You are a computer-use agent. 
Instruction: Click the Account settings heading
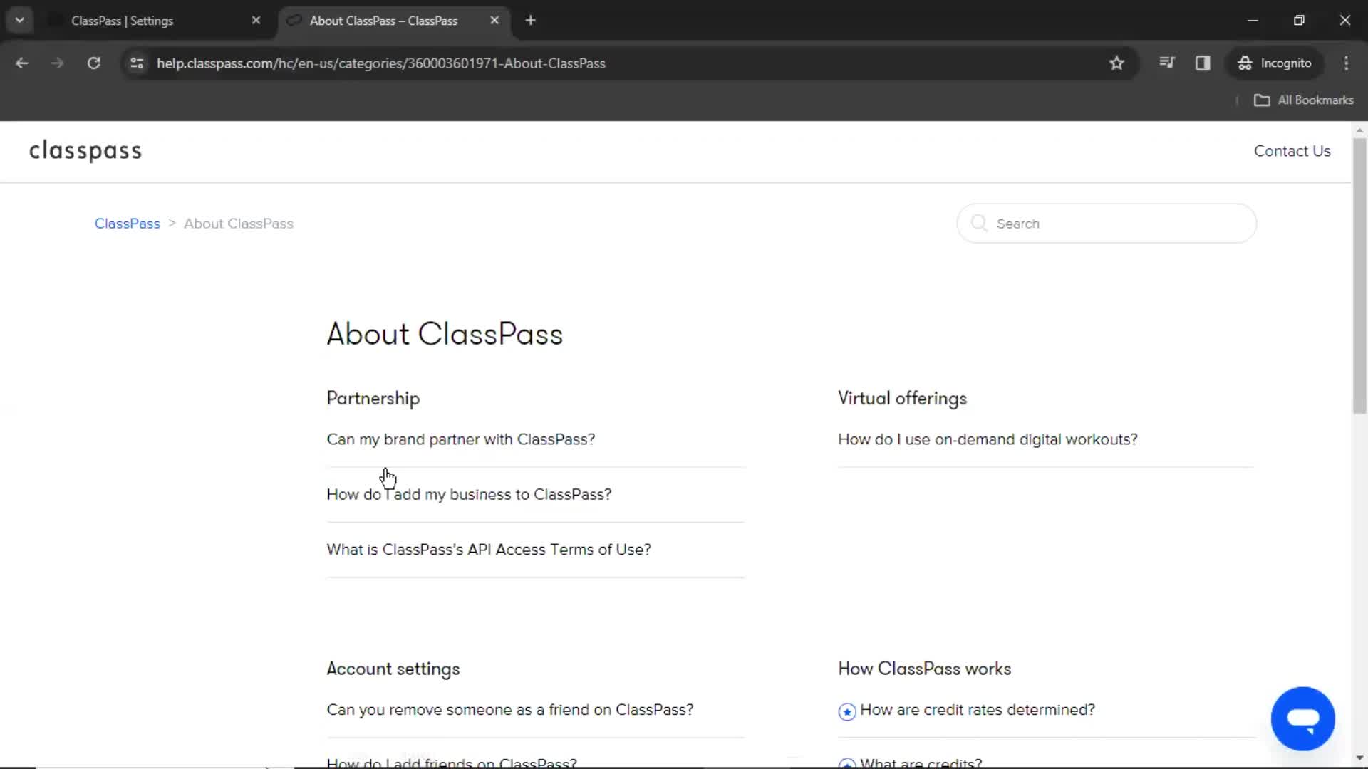point(393,669)
